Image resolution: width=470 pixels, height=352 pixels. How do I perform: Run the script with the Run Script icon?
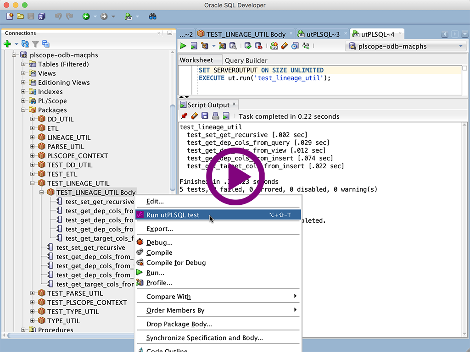[x=194, y=45]
